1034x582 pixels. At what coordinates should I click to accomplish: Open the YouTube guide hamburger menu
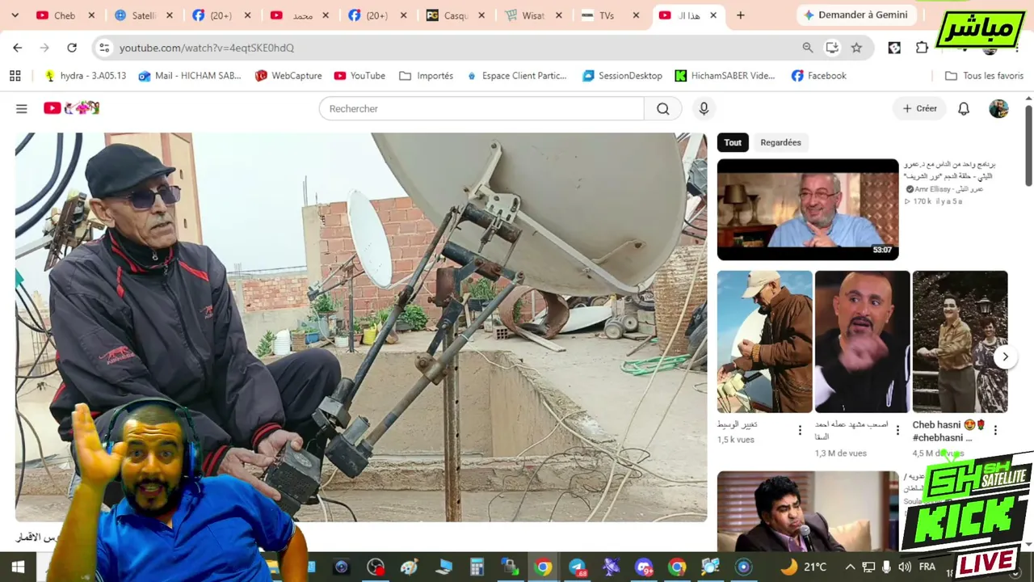[x=22, y=108]
